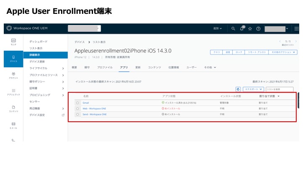Open the app grid icon in header
The image size is (303, 170).
(296, 29)
